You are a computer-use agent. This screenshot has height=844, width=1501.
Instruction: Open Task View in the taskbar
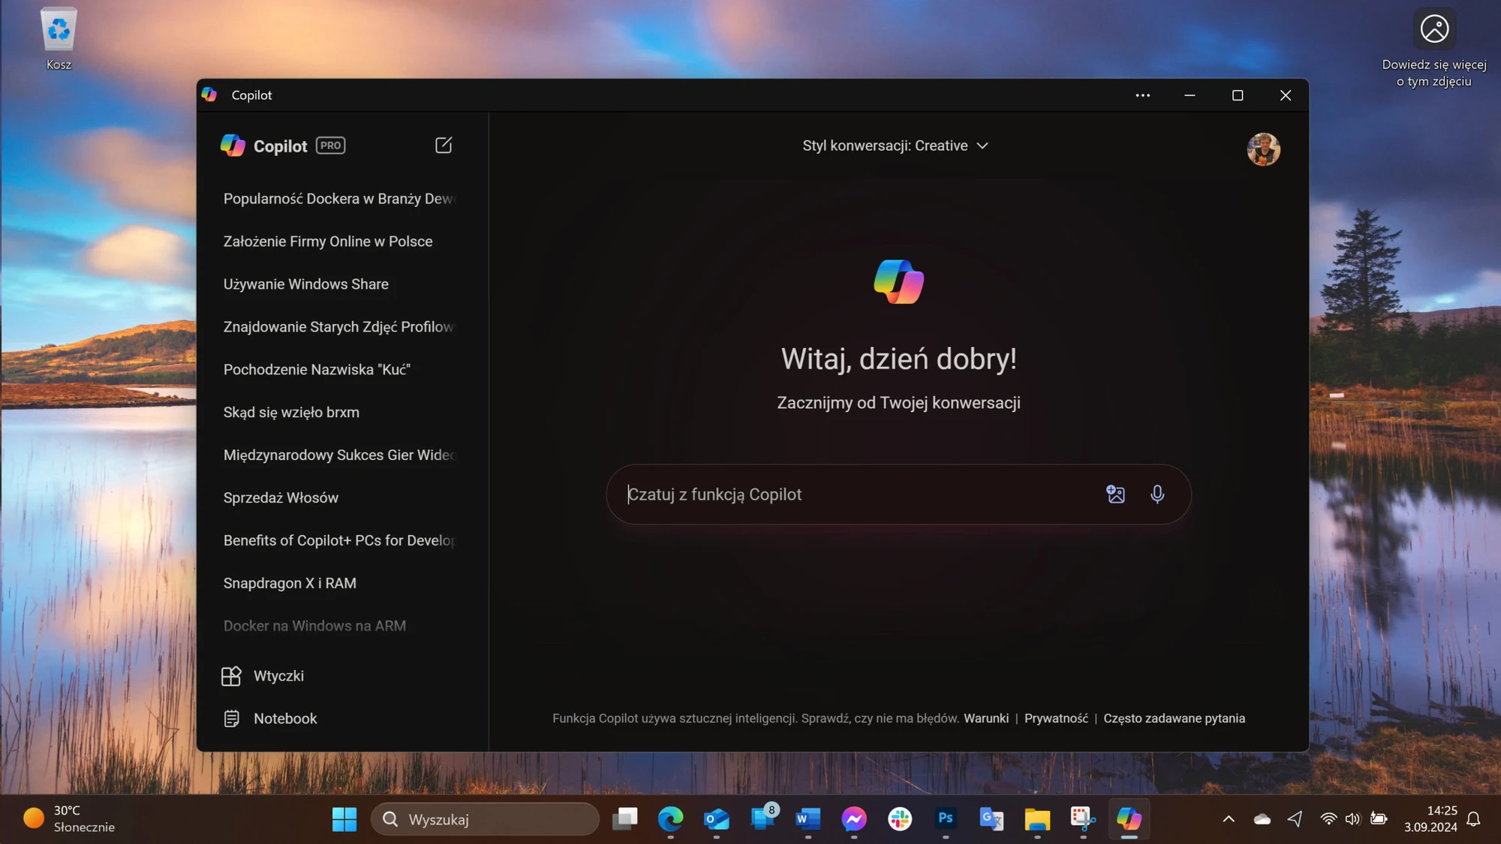624,819
